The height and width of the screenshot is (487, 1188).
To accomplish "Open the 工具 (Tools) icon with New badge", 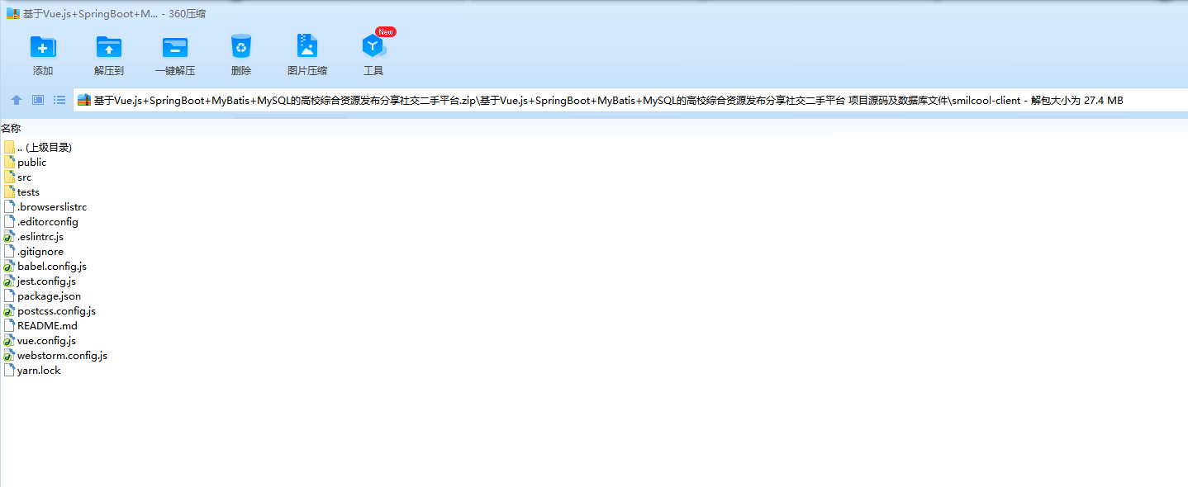I will [x=373, y=45].
